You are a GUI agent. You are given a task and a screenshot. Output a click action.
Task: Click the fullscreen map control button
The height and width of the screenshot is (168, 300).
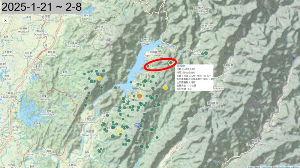tap(6, 20)
